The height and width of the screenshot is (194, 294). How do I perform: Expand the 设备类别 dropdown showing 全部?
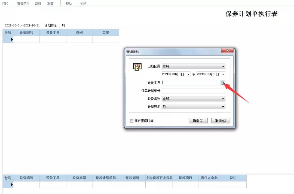coord(194,99)
